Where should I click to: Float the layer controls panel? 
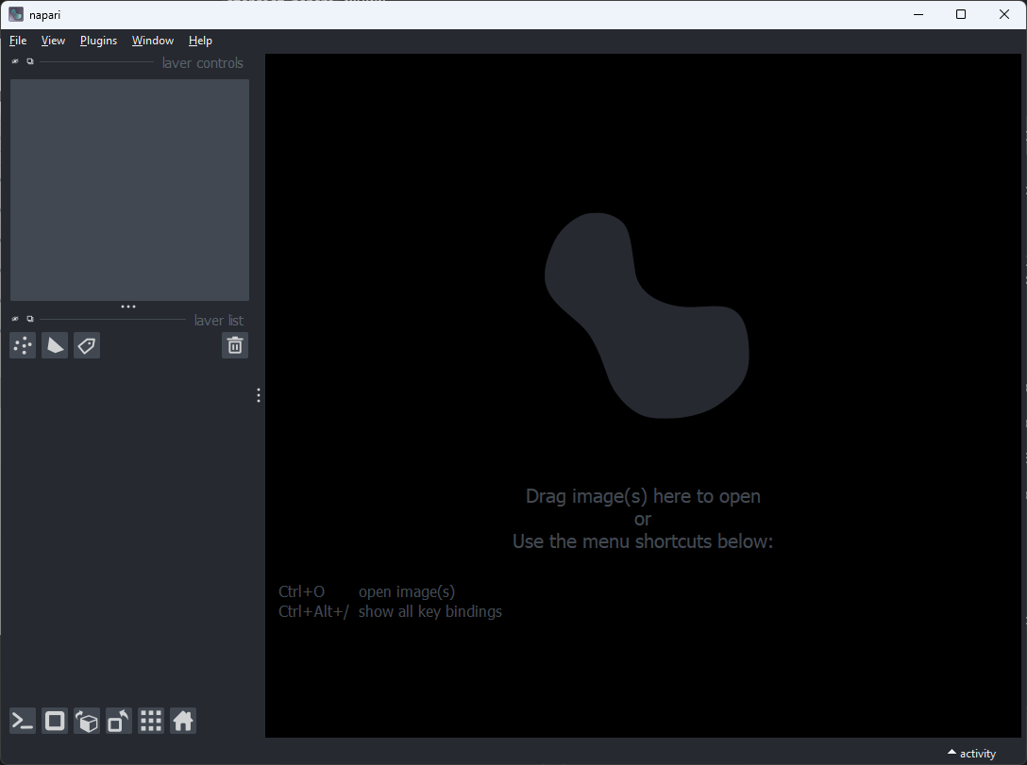point(30,62)
